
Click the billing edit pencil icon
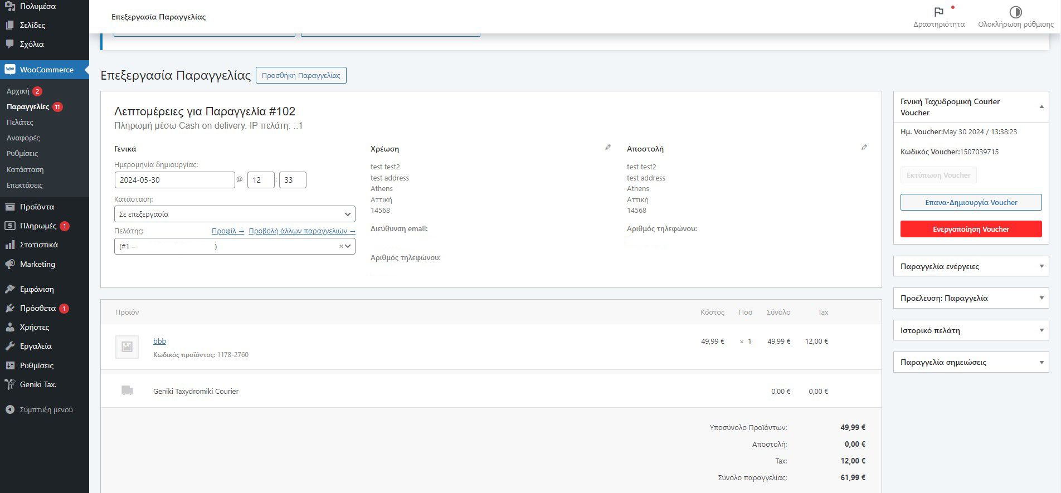[x=608, y=148]
